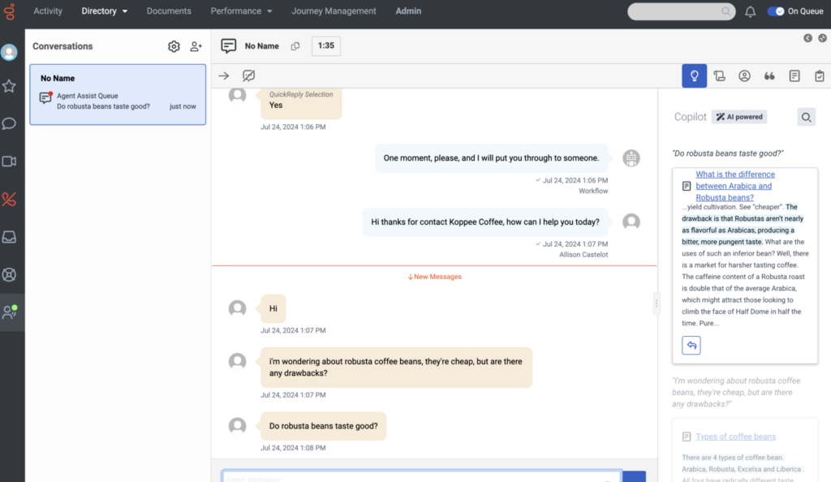Open the Notes panel
Viewport: 831px width, 482px height.
[x=794, y=75]
